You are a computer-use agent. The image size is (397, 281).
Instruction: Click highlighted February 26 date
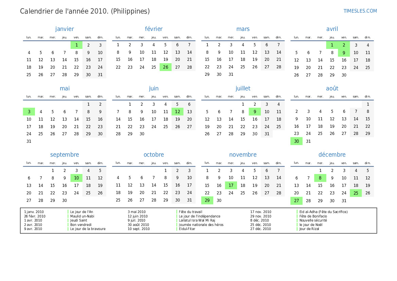(165, 67)
